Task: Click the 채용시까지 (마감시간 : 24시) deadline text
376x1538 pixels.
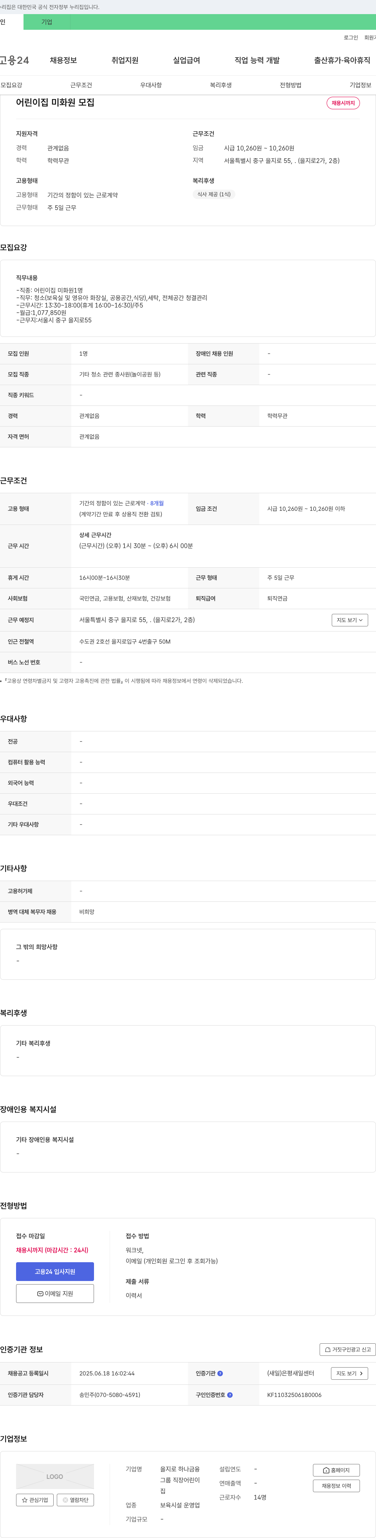Action: [52, 1250]
